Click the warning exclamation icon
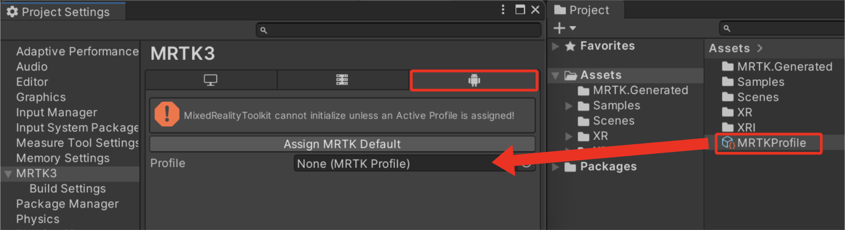This screenshot has height=230, width=845. click(167, 114)
